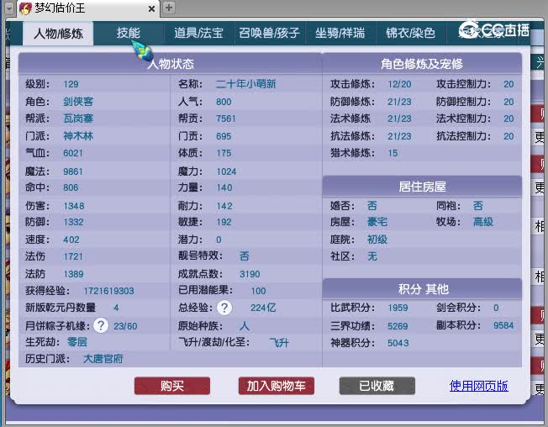Open the 技能 tab

tap(129, 33)
